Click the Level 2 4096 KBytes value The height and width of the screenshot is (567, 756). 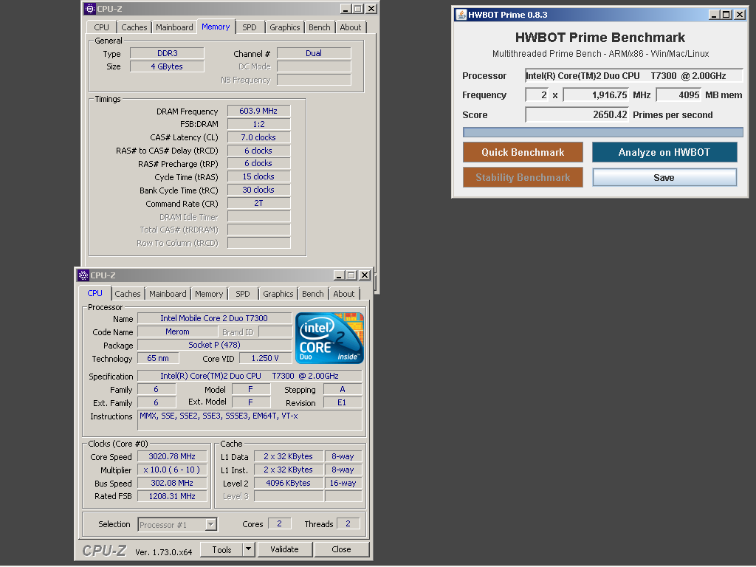289,483
